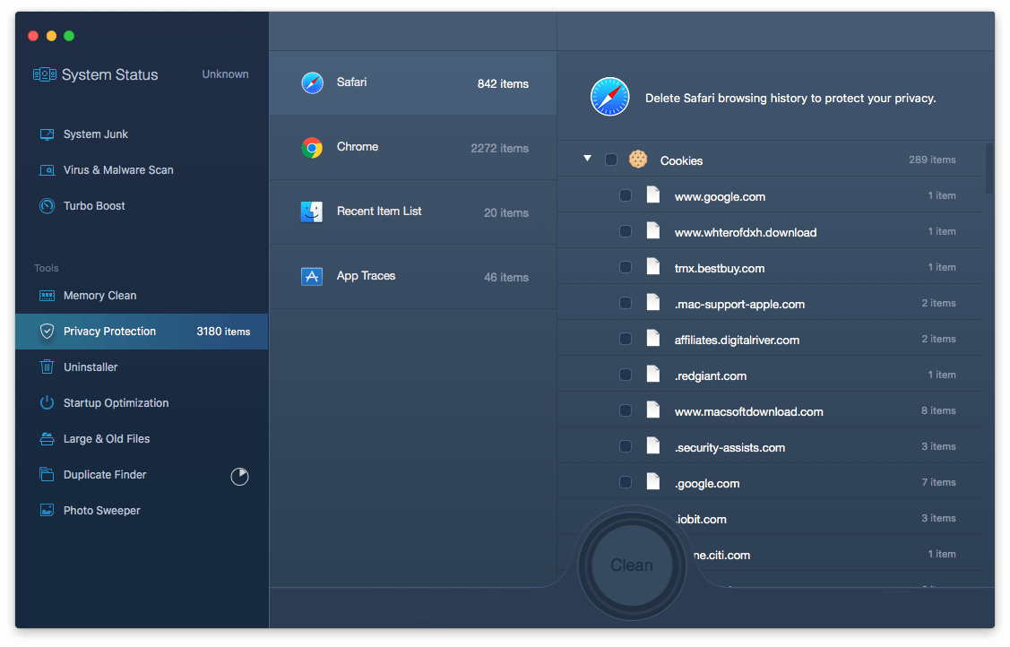Click the Unknown status label
The width and height of the screenshot is (1010, 647).
coord(226,74)
